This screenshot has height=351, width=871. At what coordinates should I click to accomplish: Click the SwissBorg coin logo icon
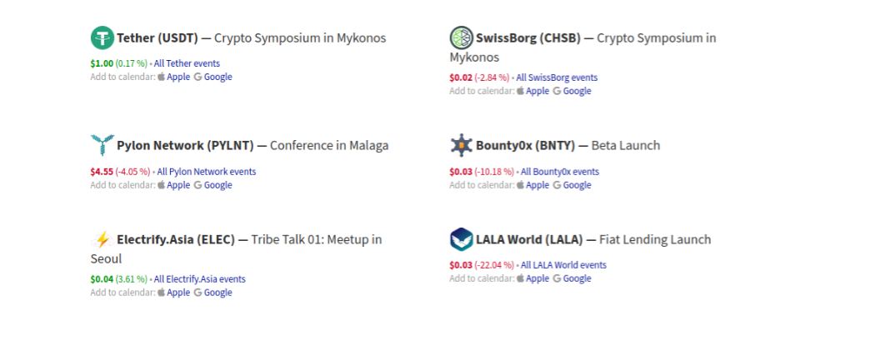461,38
